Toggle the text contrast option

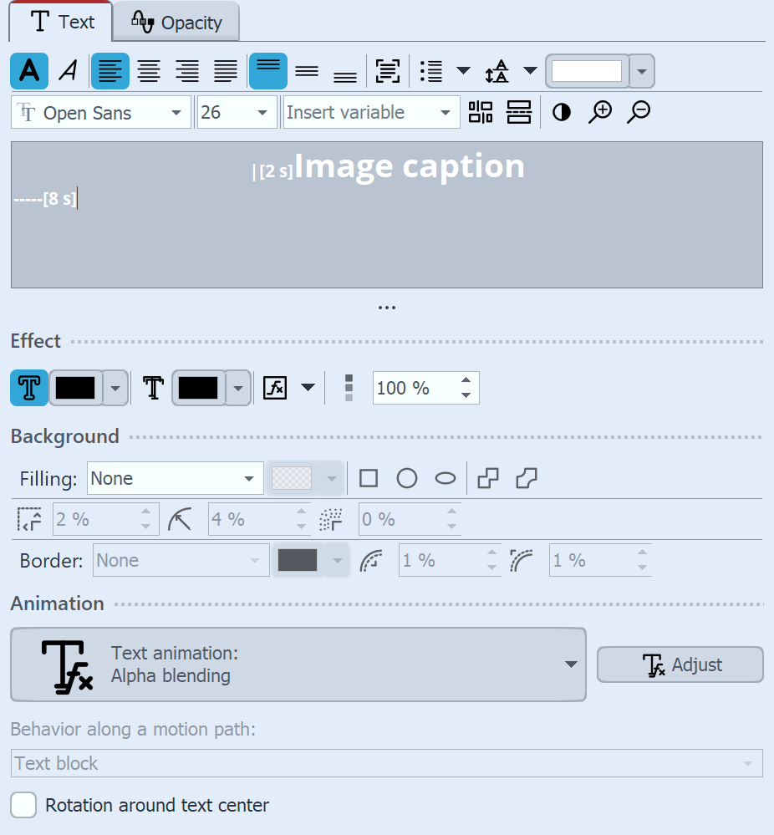(x=561, y=112)
